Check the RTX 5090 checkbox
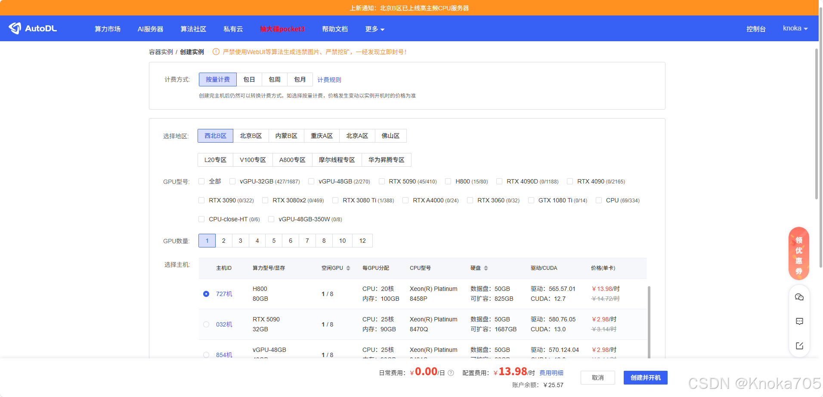Image resolution: width=823 pixels, height=397 pixels. tap(382, 181)
